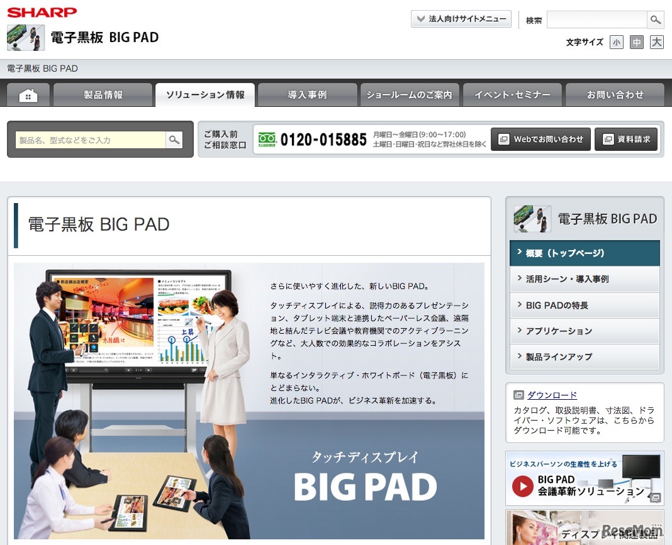Click the chevron beside 製品ラインアップ

click(520, 356)
